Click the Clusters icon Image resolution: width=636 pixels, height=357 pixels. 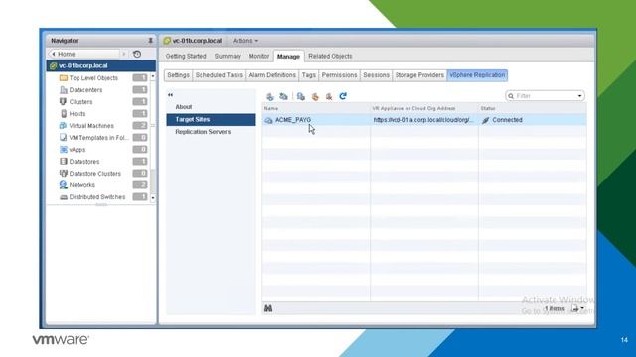click(64, 101)
